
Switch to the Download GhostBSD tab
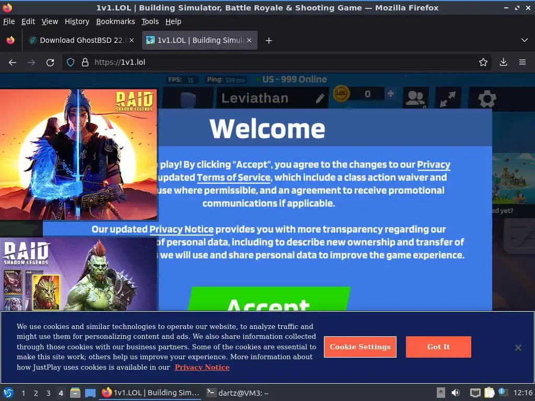pyautogui.click(x=81, y=40)
